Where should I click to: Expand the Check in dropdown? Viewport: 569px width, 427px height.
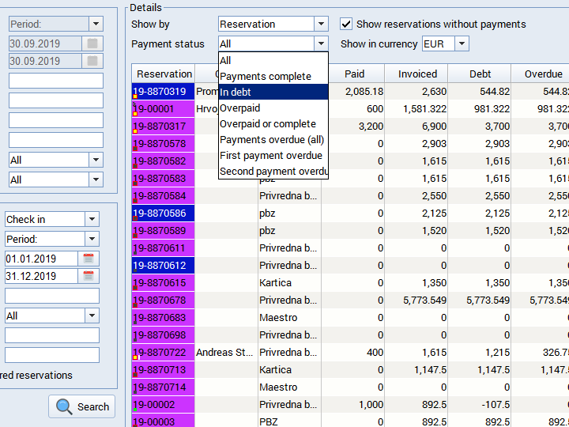point(92,219)
